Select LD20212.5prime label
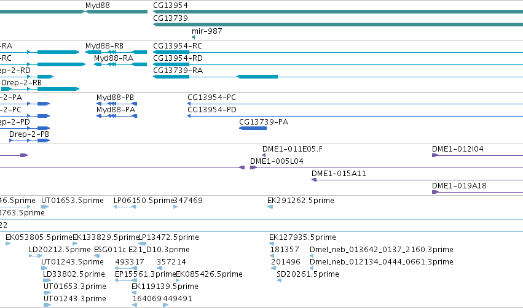523x308 pixels. coord(60,250)
